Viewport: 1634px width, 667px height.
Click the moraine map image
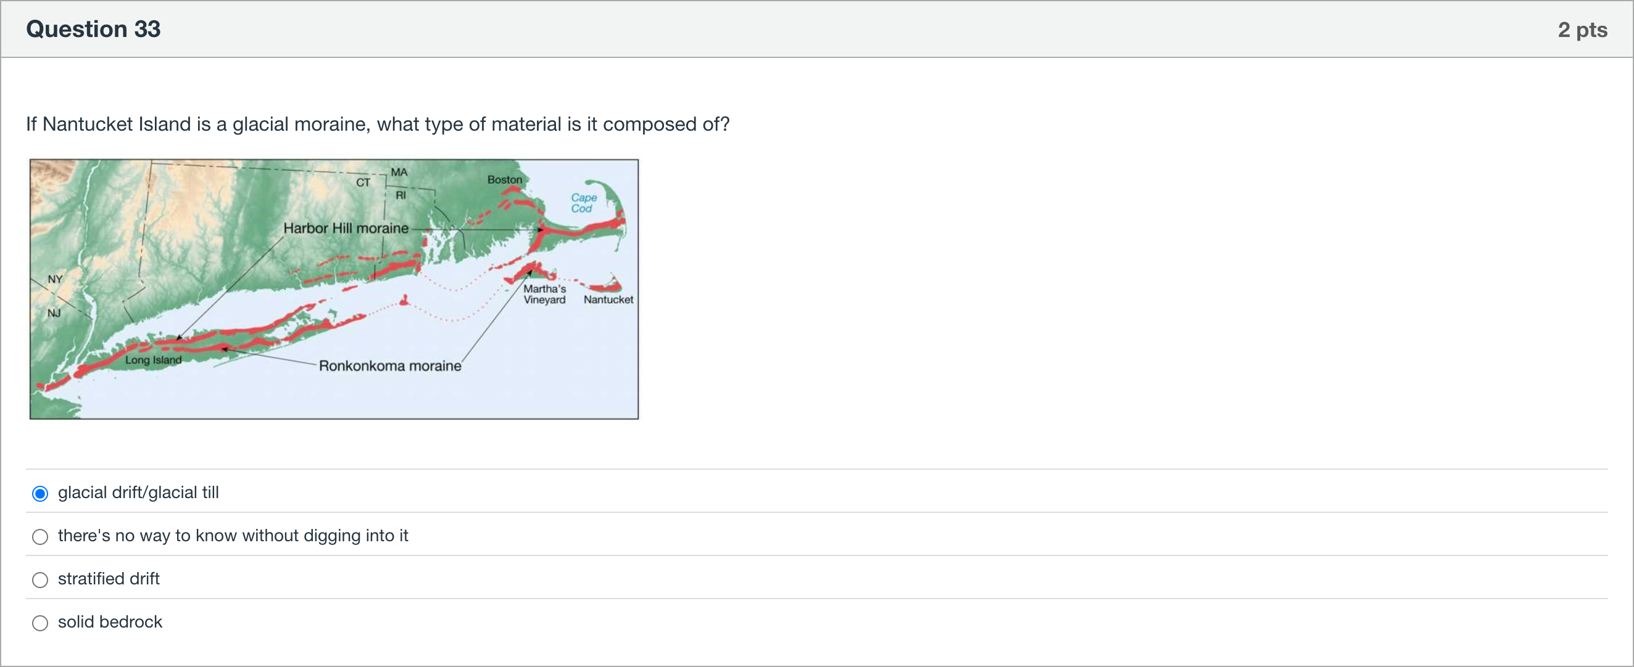(334, 289)
